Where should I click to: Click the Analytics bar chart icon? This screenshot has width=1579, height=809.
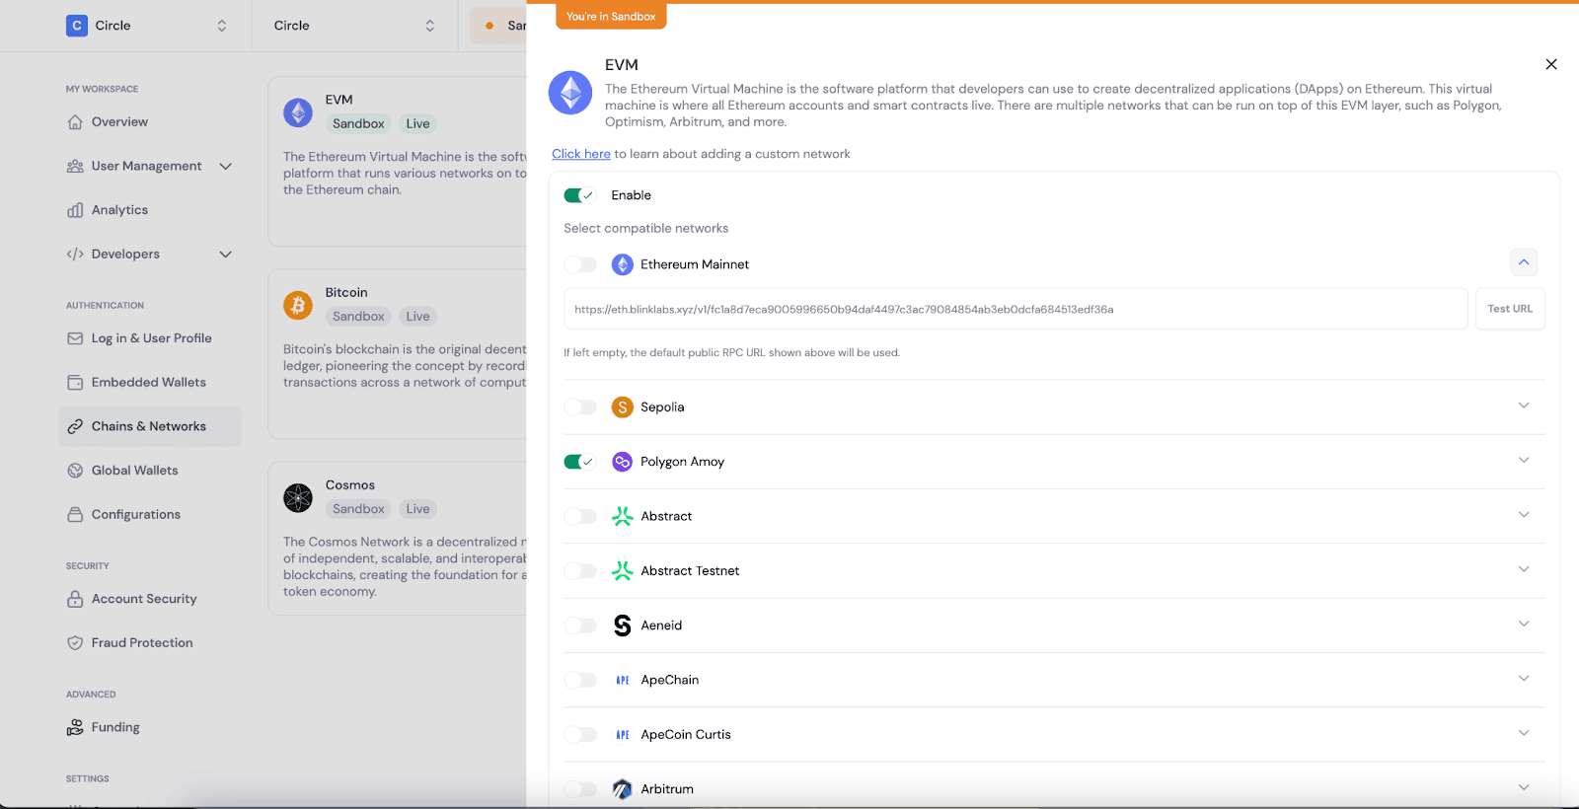click(75, 210)
